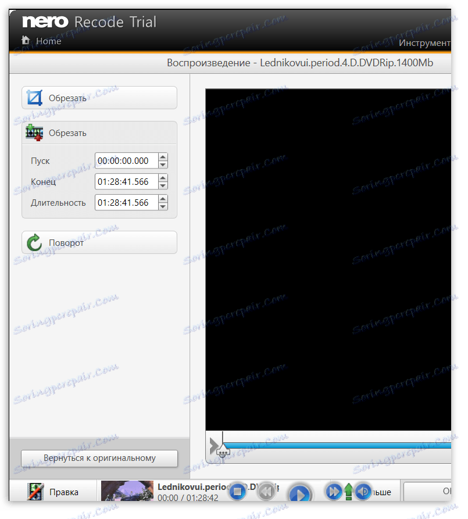Click the Вернуться к оригинальному button
468x519 pixels.
coord(99,458)
